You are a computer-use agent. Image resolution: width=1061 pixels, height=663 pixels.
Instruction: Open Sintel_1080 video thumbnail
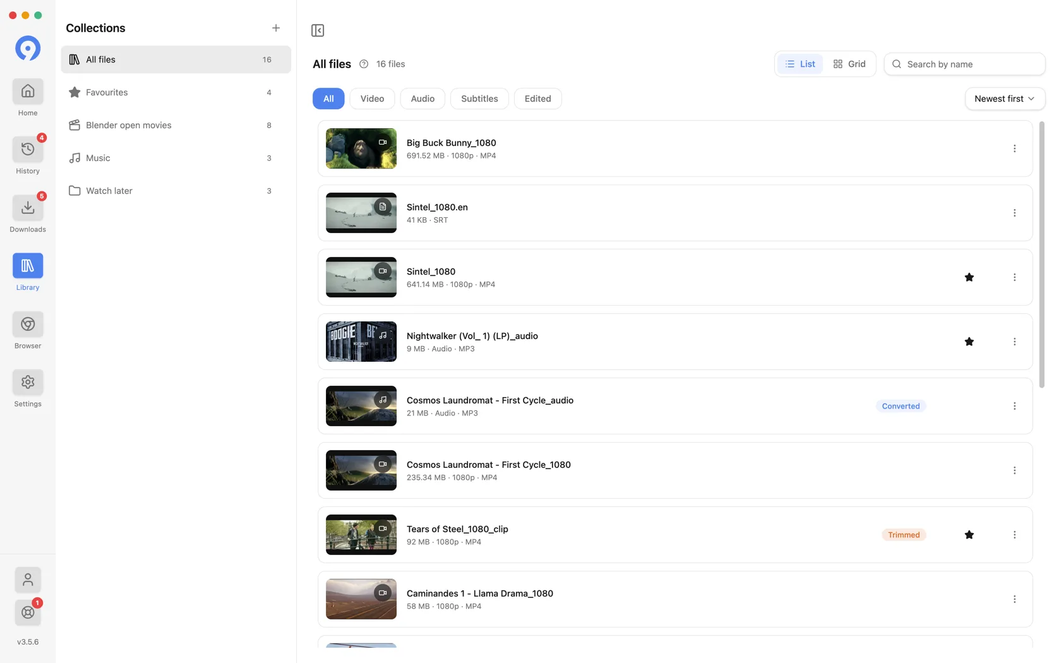(x=361, y=277)
